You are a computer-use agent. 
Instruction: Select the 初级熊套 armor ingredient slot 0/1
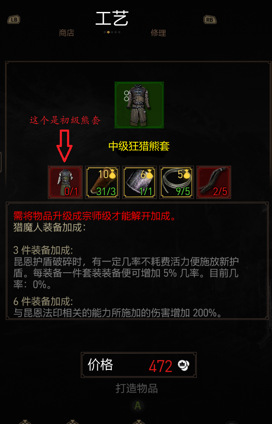(x=65, y=182)
